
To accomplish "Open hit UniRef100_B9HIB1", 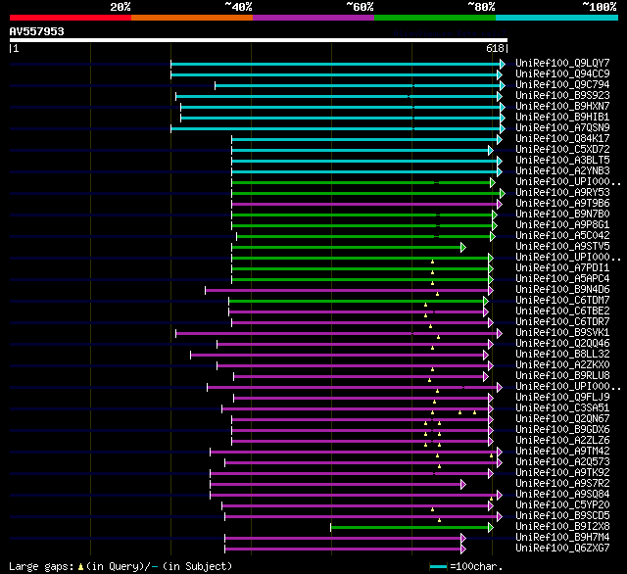I will pyautogui.click(x=562, y=118).
